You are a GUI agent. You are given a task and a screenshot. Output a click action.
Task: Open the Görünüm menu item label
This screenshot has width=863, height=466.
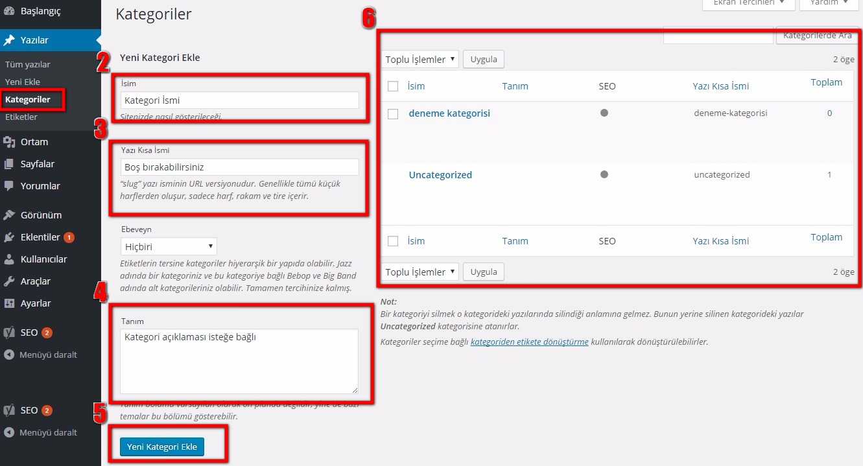click(x=41, y=215)
